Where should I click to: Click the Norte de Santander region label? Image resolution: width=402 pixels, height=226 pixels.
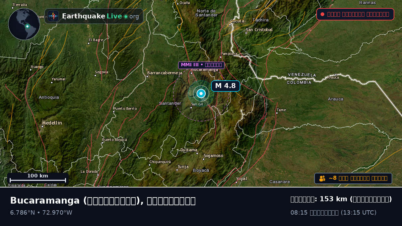point(206,13)
